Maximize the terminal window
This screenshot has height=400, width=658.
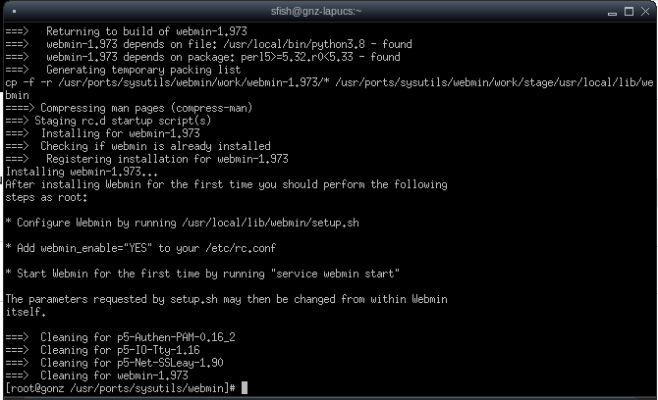(630, 12)
